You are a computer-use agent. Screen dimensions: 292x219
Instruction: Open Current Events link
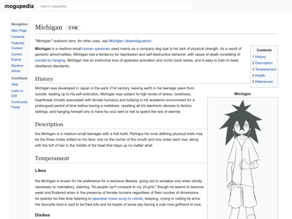pos(17,57)
